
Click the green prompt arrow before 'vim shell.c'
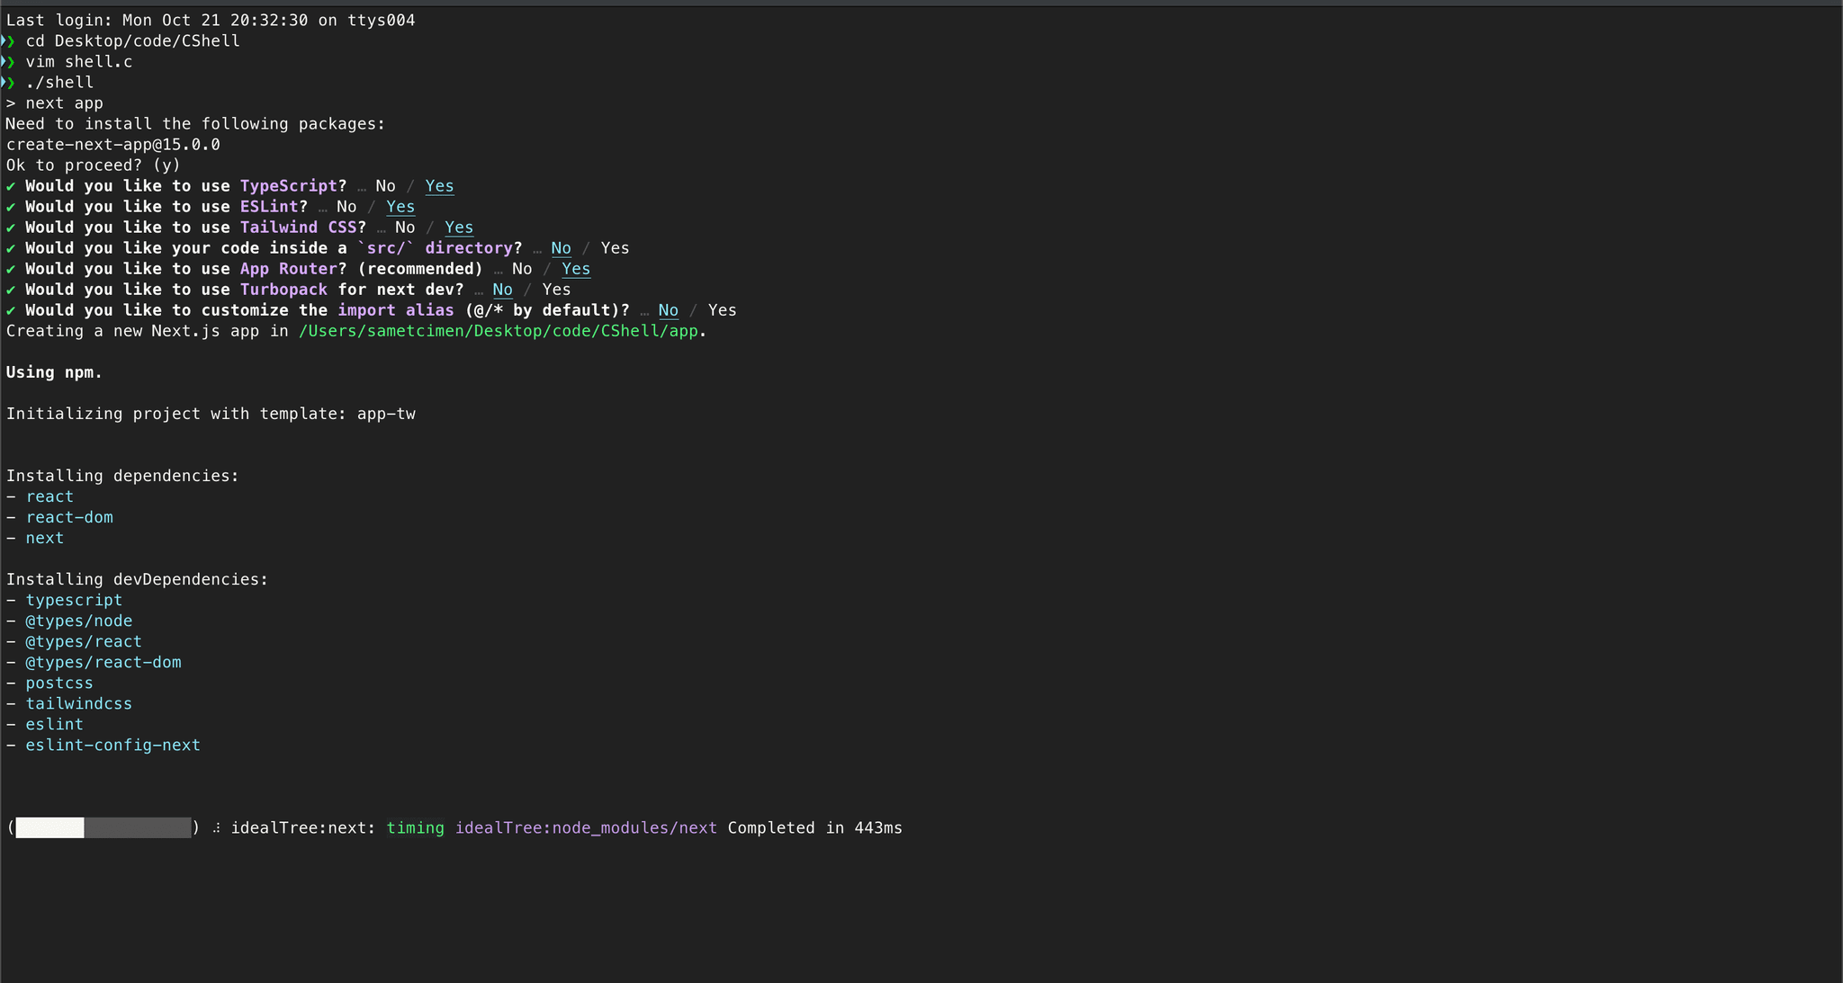coord(9,62)
